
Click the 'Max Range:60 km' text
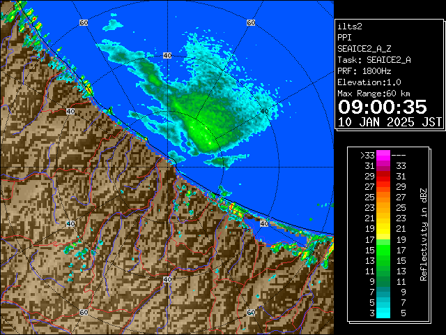click(374, 94)
